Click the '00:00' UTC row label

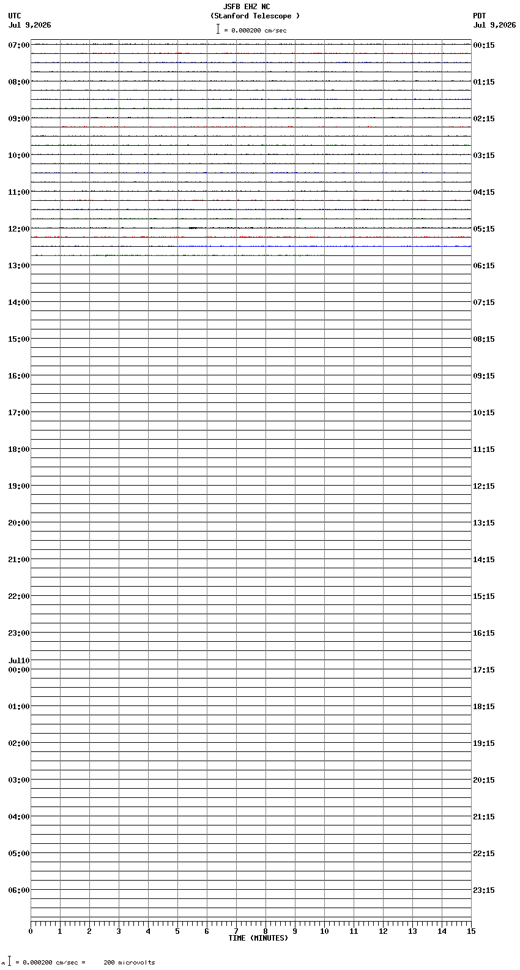(19, 670)
